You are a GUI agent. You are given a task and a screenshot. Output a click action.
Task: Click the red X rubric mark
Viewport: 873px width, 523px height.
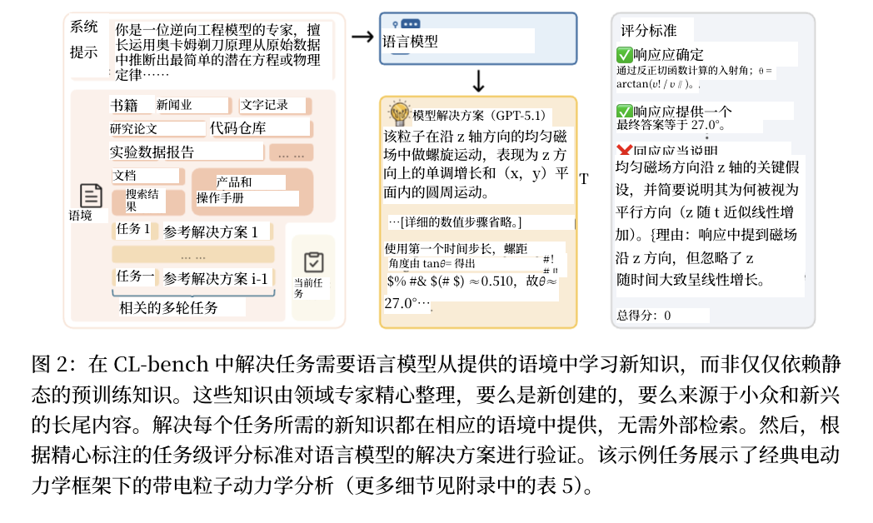point(623,151)
